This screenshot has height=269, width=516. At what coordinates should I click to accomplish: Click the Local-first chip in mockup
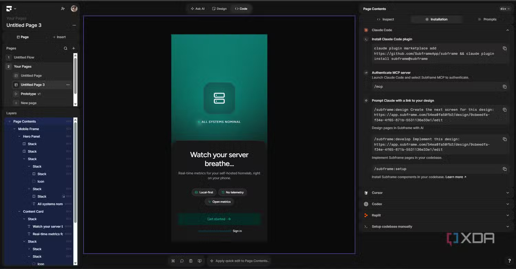204,192
